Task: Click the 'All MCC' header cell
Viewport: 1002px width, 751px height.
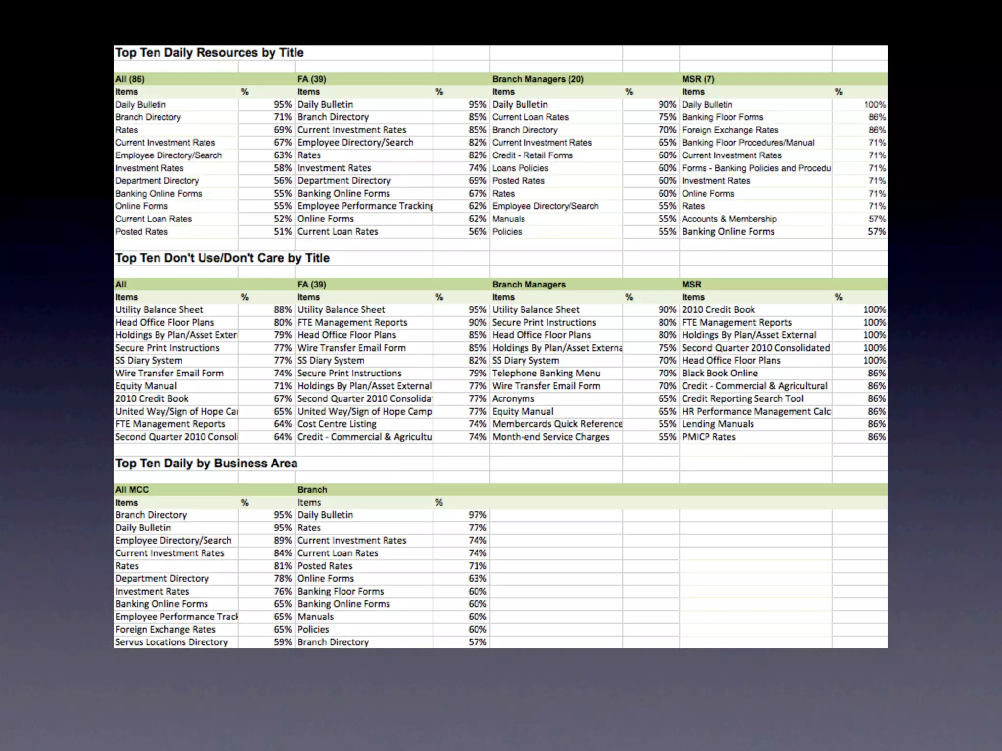Action: pos(132,490)
